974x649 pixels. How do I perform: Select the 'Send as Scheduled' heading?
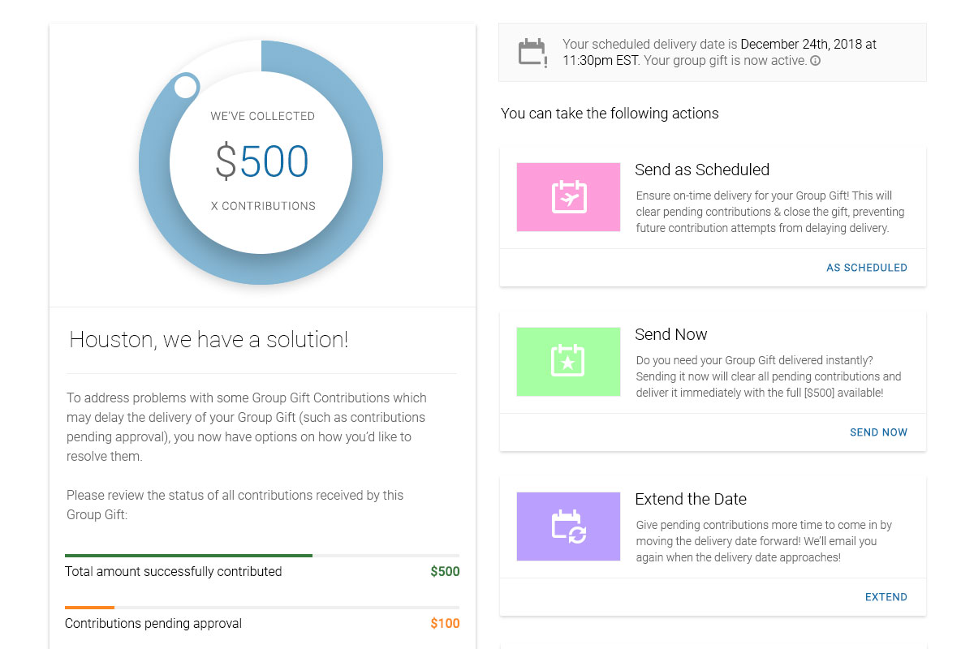click(x=702, y=170)
